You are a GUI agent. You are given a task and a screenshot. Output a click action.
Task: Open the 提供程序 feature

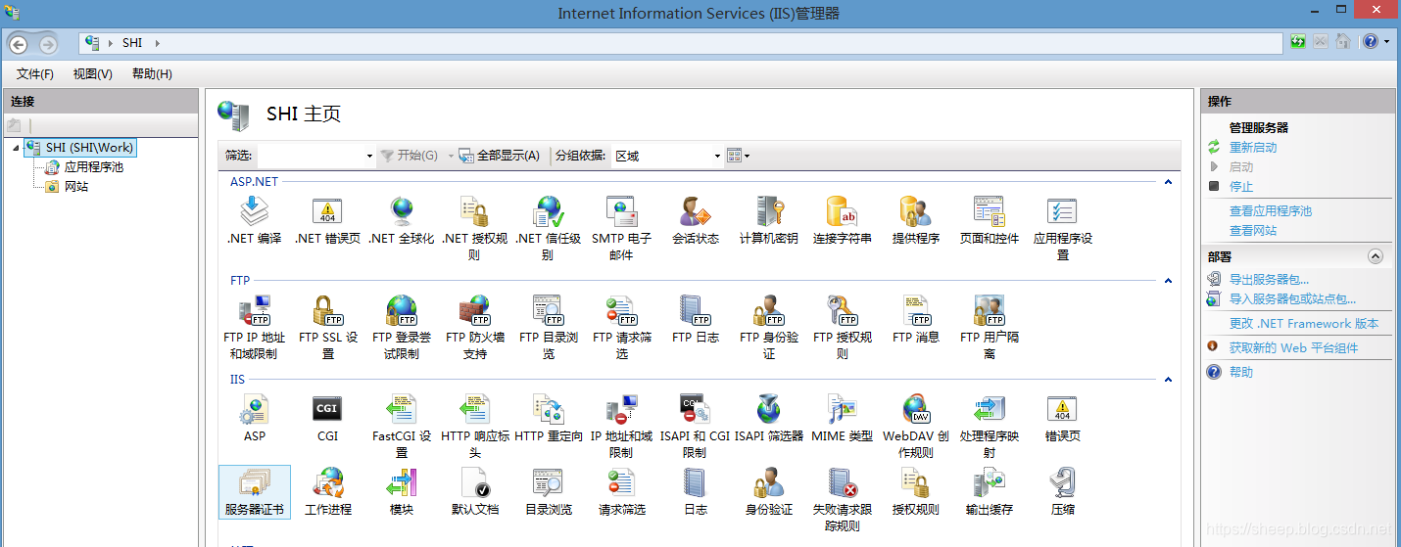916,220
